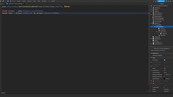This screenshot has width=173, height=97.
Task: Click the notifications icon left of Collaborate
Action: (x=156, y=1)
